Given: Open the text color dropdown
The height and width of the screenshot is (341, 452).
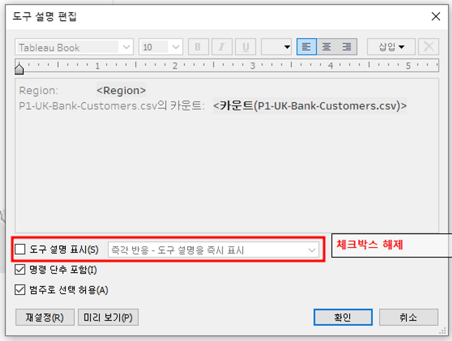Looking at the screenshot, I should [x=276, y=47].
